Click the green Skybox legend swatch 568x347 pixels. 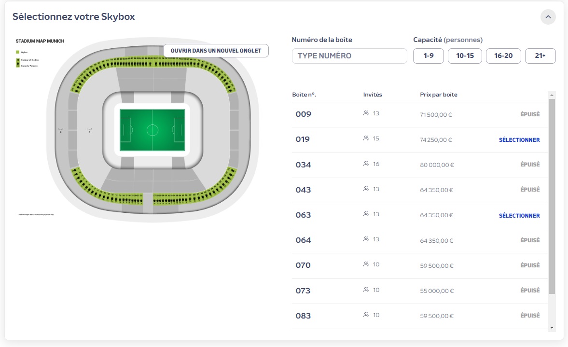(17, 52)
